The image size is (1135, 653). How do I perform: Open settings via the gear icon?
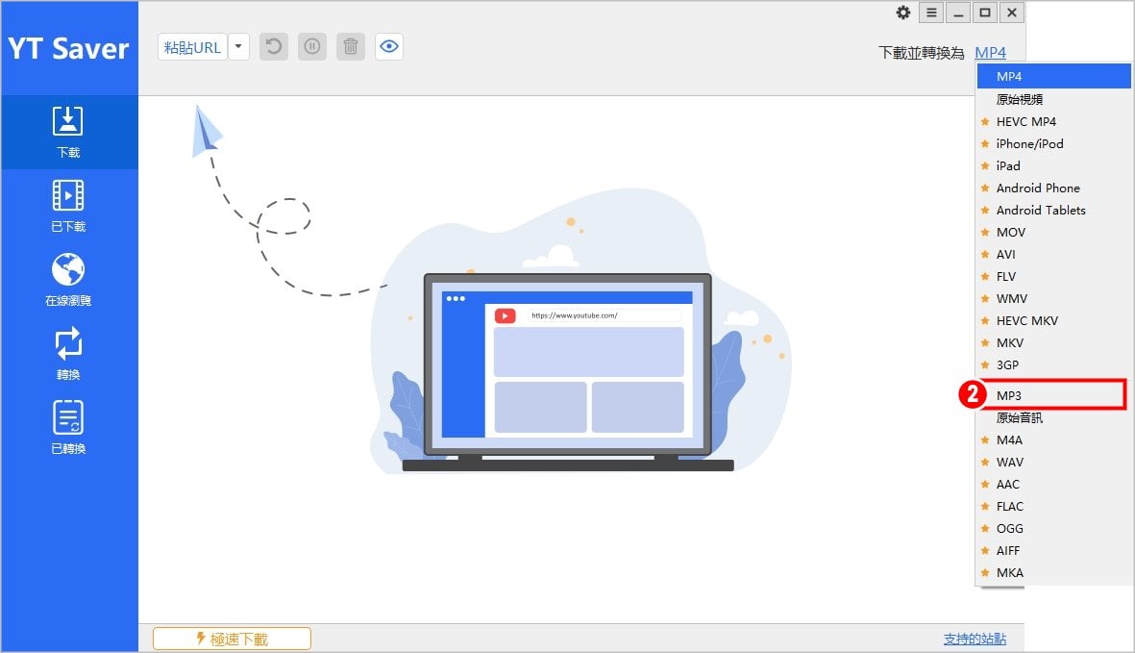(903, 13)
